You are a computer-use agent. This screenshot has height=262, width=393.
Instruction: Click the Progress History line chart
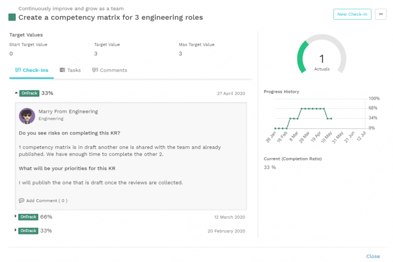(313, 113)
